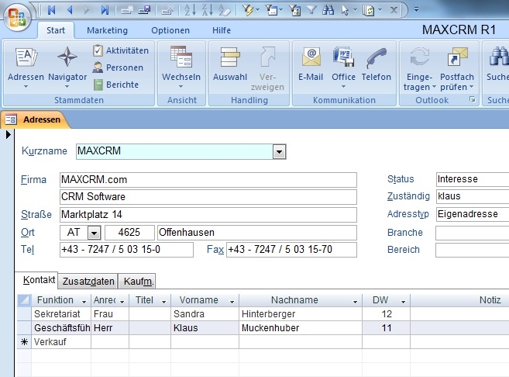Click the Office round application button
Viewport: 509px width, 377px height.
(17, 16)
